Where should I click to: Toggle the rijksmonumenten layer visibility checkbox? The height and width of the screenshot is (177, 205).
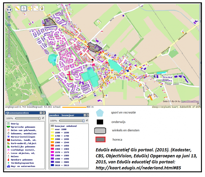tap(43, 118)
